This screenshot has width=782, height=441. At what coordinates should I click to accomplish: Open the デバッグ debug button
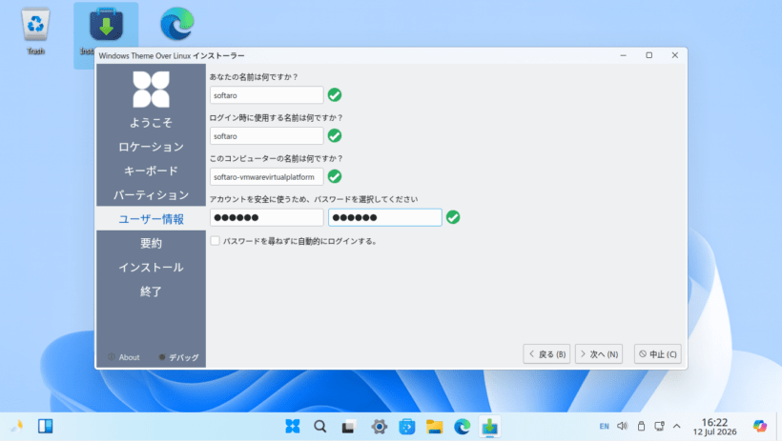click(178, 357)
